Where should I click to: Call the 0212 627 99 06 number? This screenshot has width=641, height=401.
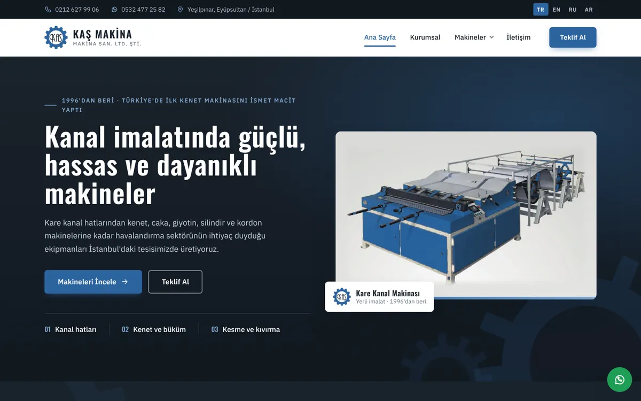[x=77, y=10]
